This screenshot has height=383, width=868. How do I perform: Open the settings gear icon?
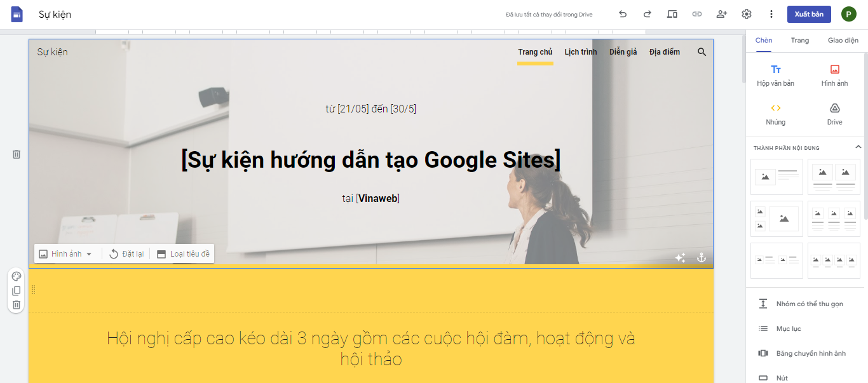(x=747, y=14)
